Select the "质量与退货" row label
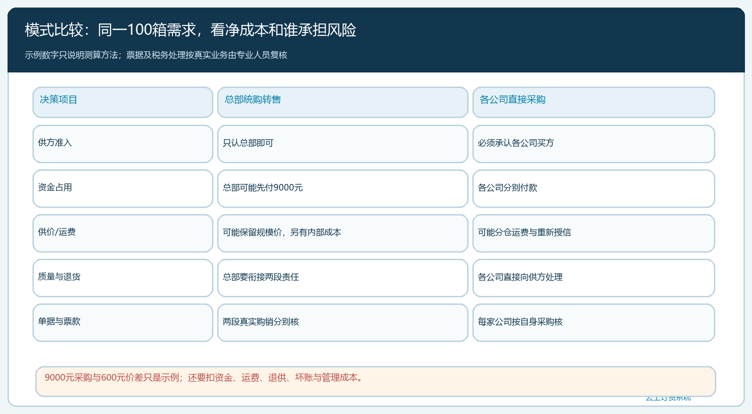Screen dimensions: 752x414 pyautogui.click(x=123, y=278)
